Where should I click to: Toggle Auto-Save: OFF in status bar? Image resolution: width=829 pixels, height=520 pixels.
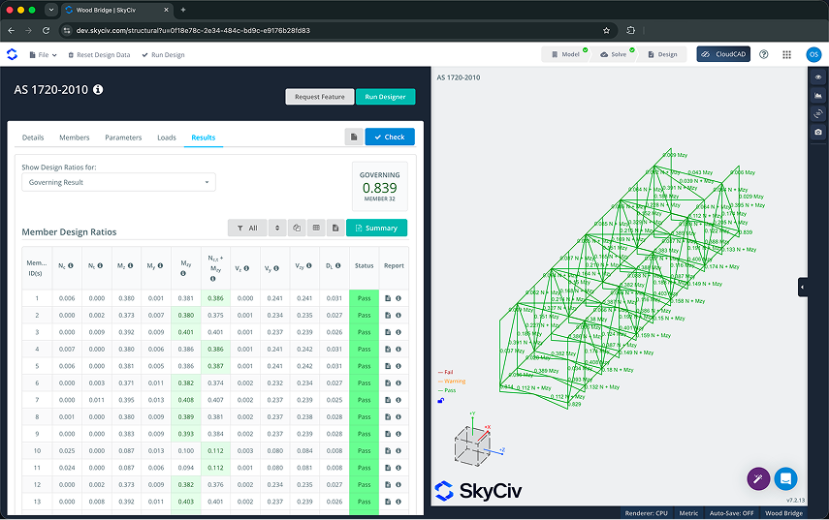[732, 513]
